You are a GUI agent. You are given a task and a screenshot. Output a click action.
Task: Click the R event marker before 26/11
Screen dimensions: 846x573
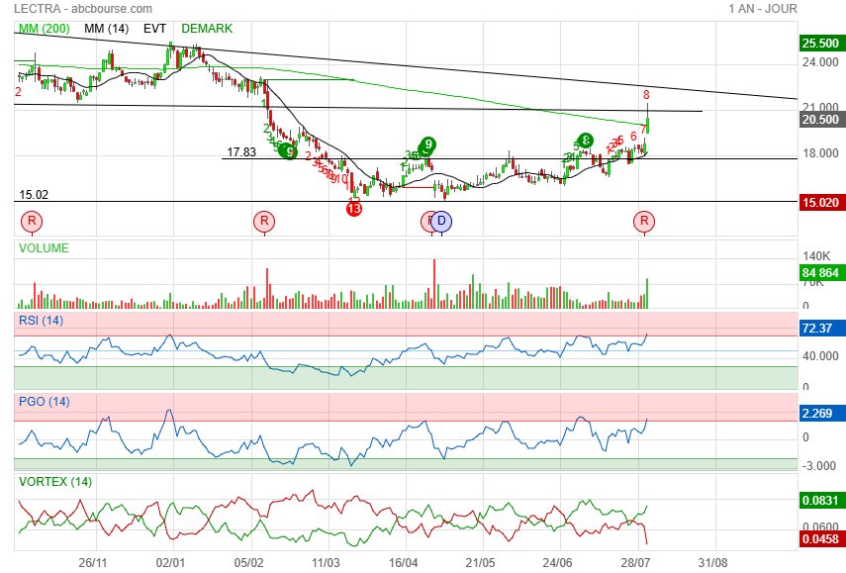(x=32, y=222)
